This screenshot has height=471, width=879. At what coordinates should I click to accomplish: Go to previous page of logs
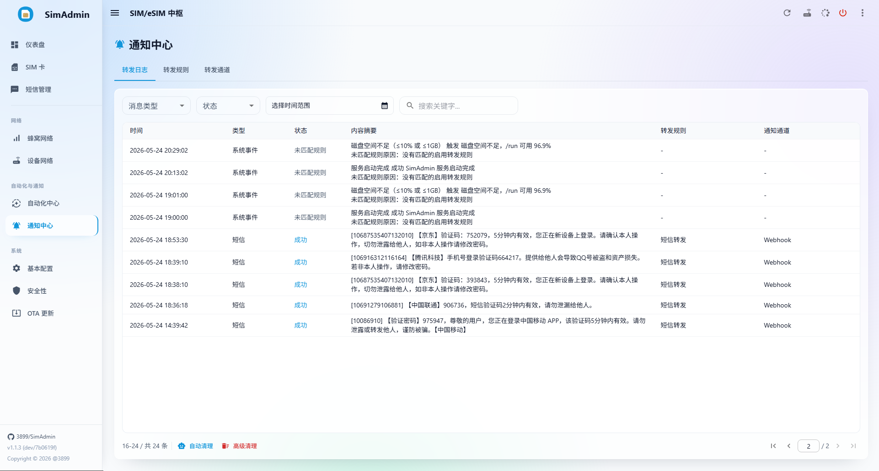click(x=789, y=446)
